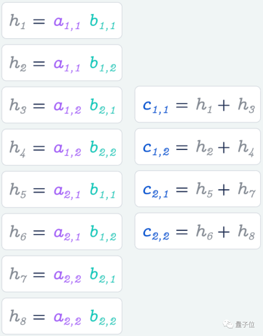Select the h5 = a2,1 b1,1 formula card
This screenshot has width=263, height=336.
62,190
